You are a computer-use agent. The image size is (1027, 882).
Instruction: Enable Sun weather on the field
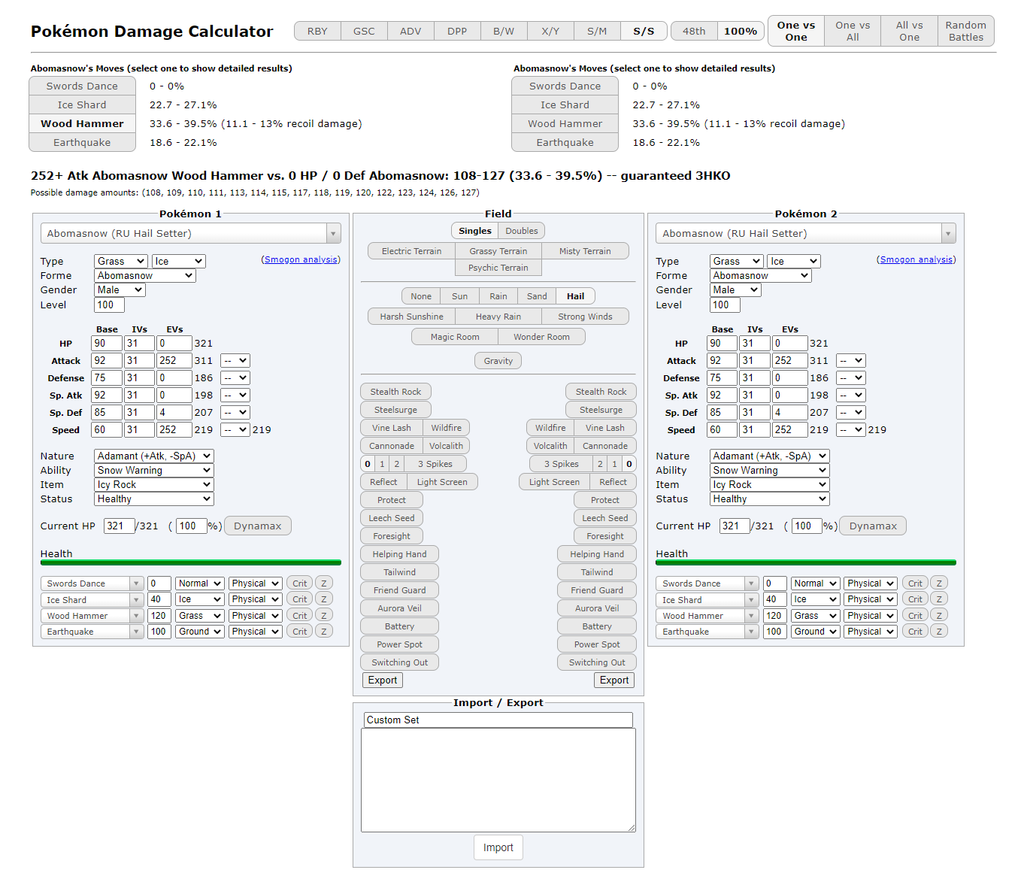(x=459, y=296)
